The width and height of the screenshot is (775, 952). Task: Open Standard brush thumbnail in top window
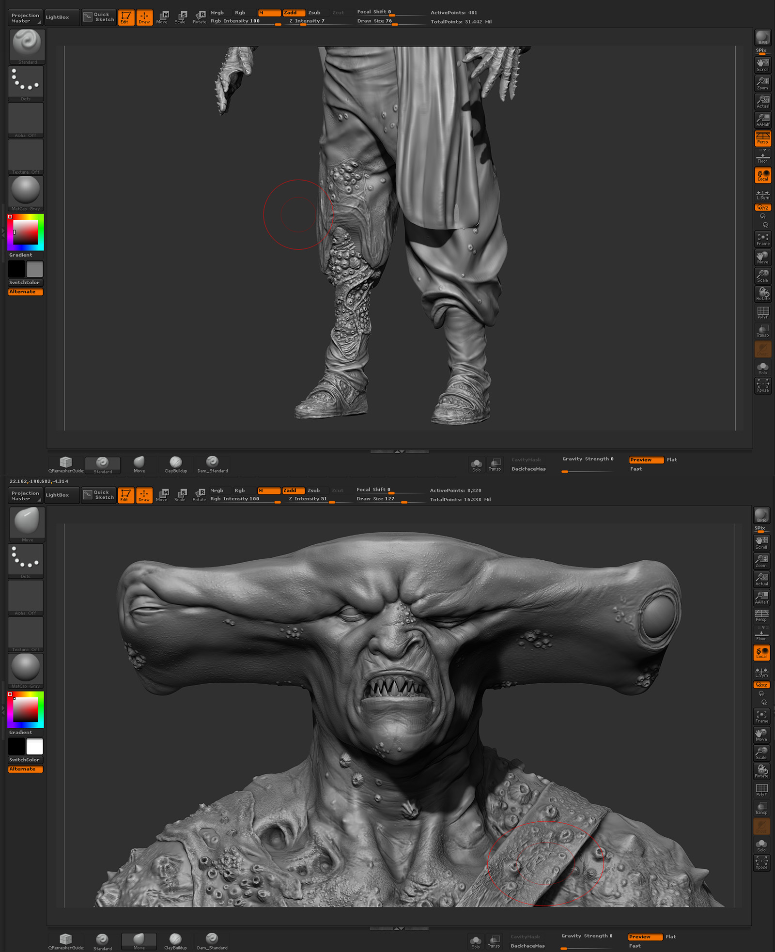27,46
